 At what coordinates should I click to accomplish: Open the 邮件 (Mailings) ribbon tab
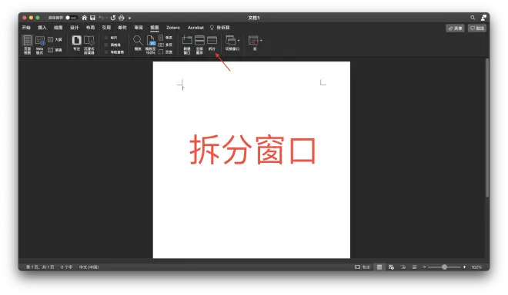pyautogui.click(x=122, y=28)
